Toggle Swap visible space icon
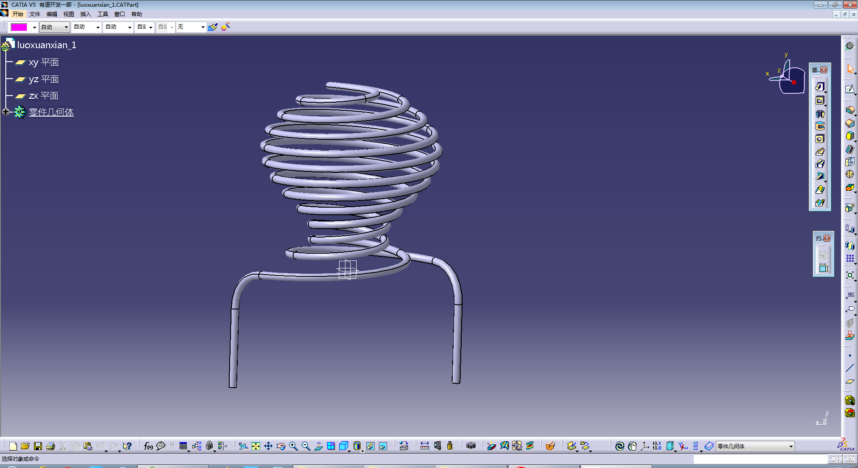Screen dimensions: 858x468 tap(383, 446)
